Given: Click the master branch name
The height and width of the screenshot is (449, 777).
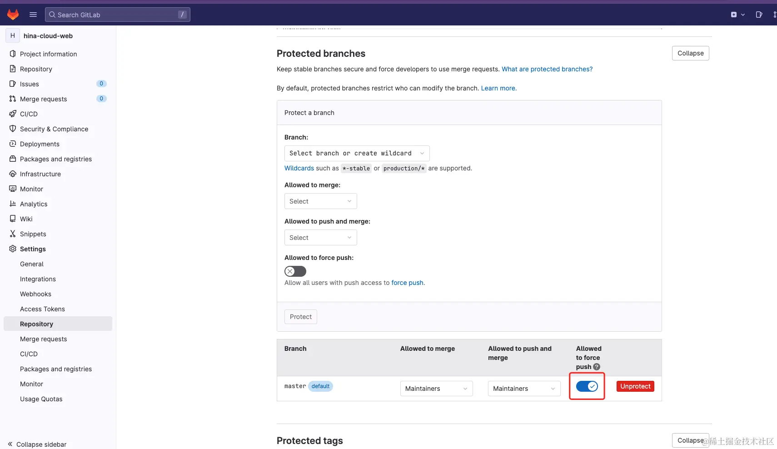Looking at the screenshot, I should pos(295,386).
